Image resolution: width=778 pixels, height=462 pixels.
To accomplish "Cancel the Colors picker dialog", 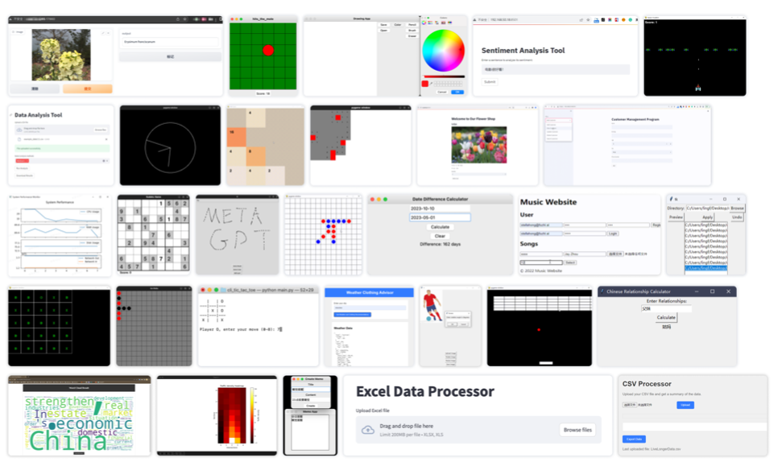I will point(441,92).
